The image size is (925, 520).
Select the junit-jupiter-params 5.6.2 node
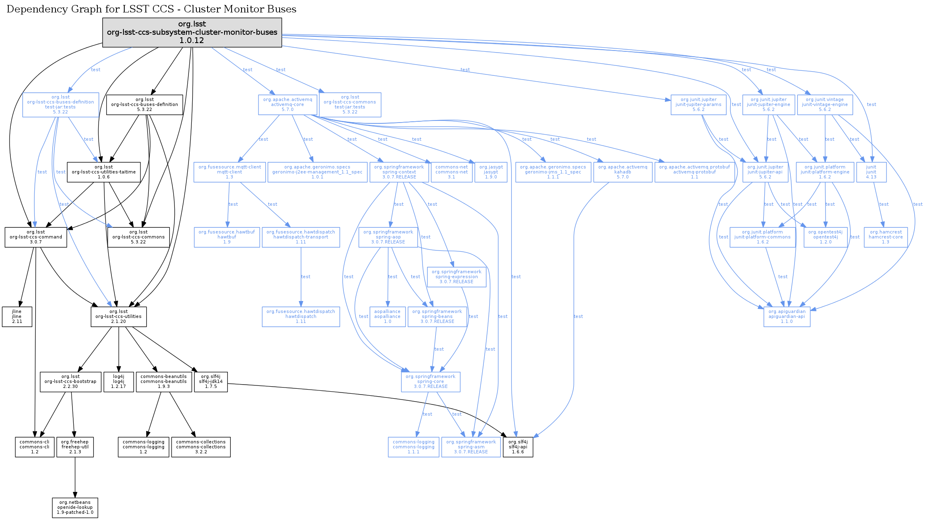pyautogui.click(x=698, y=105)
